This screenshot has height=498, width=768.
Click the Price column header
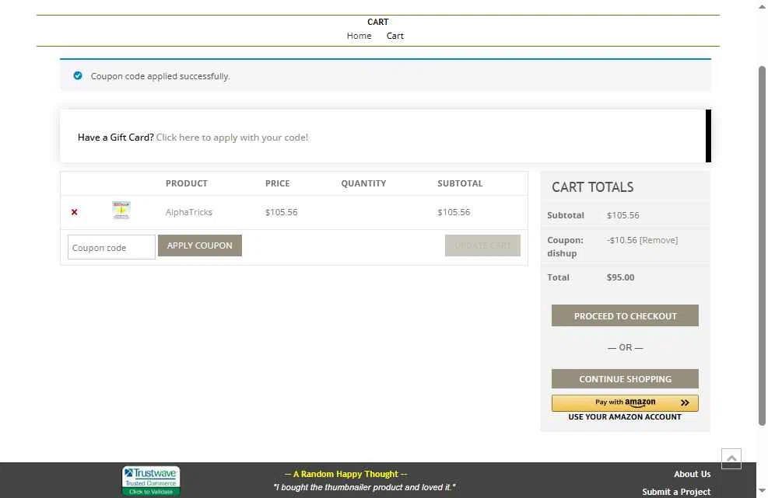278,183
